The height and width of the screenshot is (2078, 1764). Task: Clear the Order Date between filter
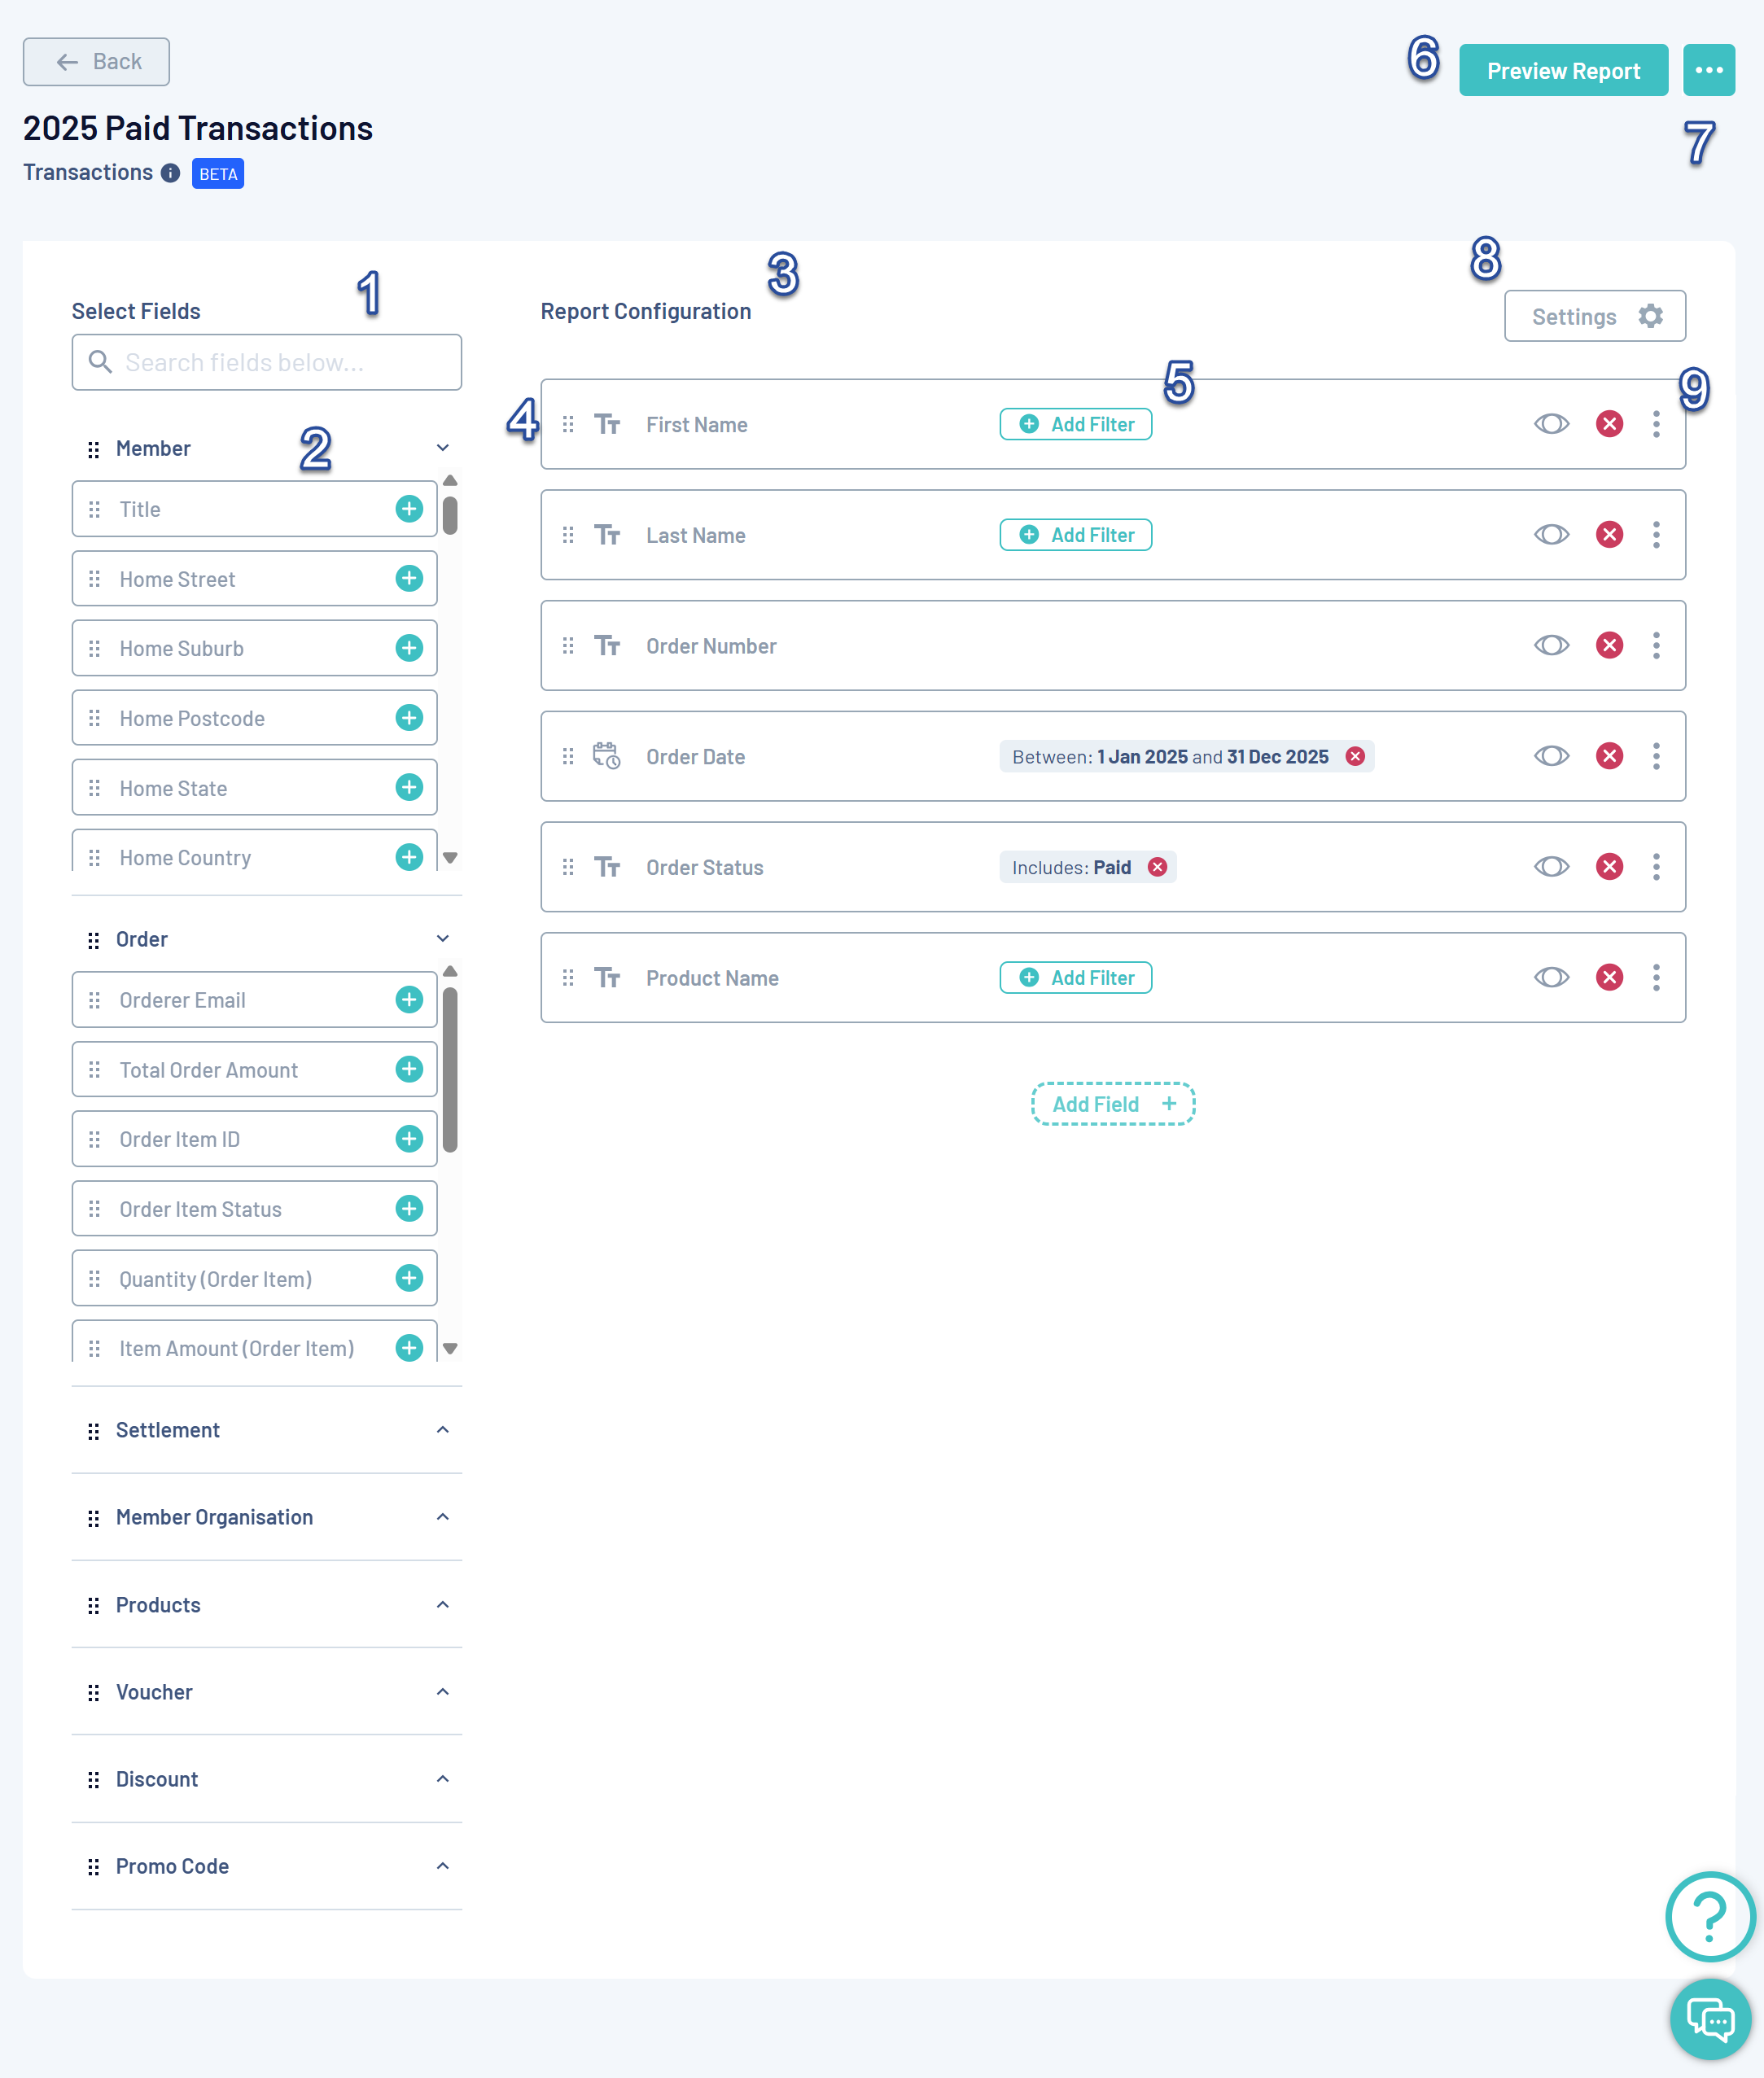coord(1355,756)
